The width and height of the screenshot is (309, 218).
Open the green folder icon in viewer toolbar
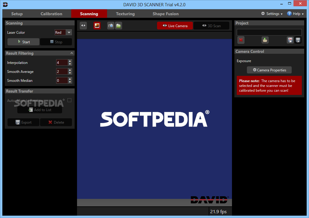[119, 26]
